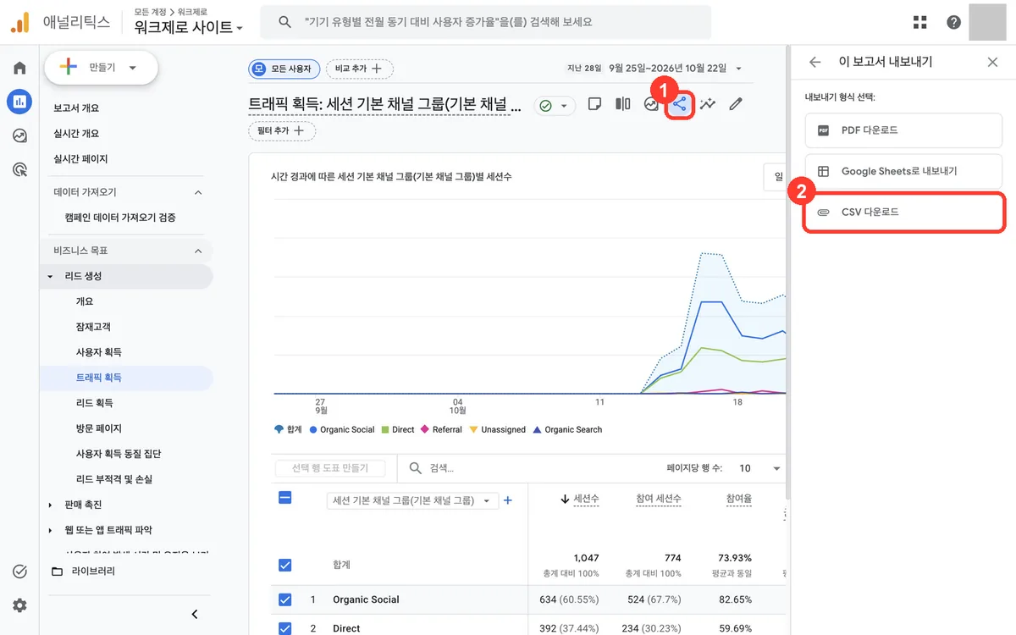Open the report note (annotation) icon

tap(594, 104)
